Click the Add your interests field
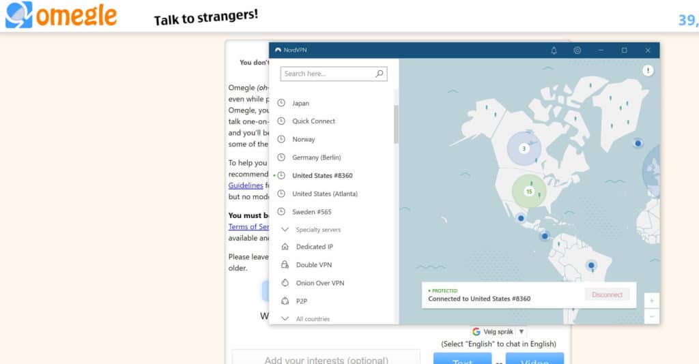Screen dimensions: 699x364 point(326,357)
